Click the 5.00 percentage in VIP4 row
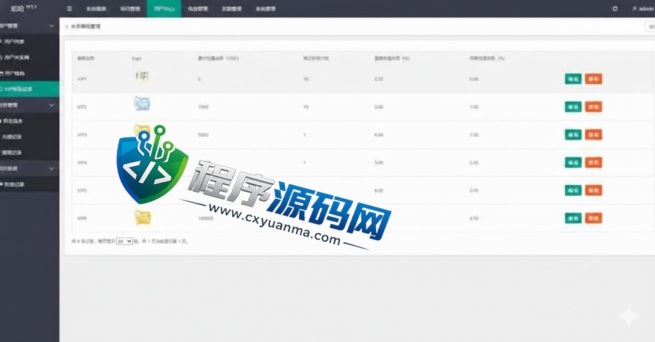The height and width of the screenshot is (342, 655). click(x=379, y=162)
